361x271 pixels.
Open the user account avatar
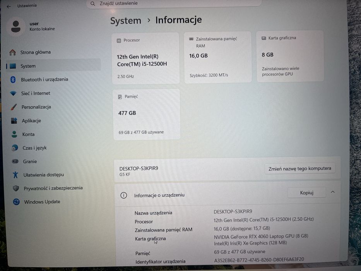click(x=15, y=26)
